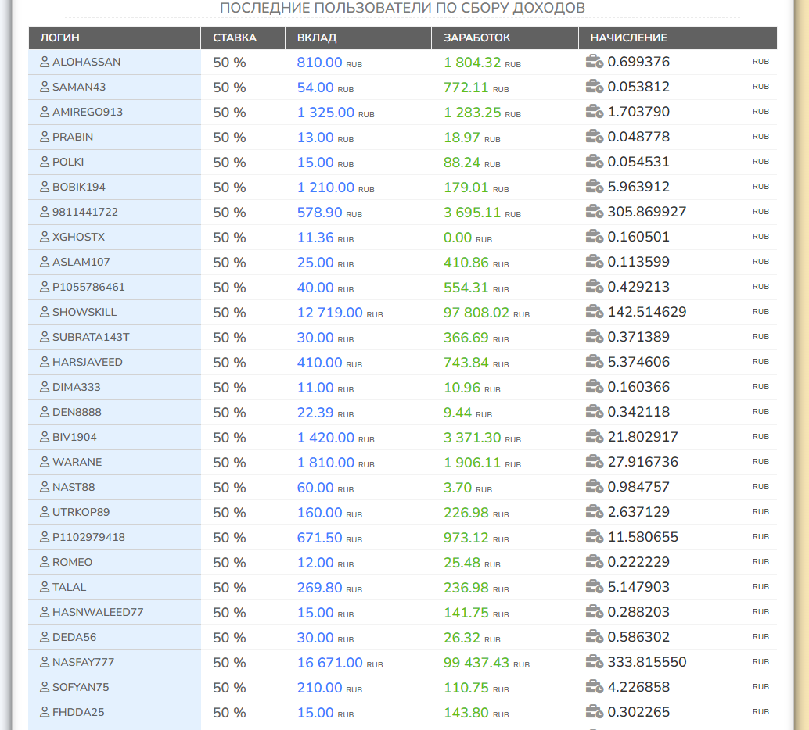Click the user icon beside 9811441722
The height and width of the screenshot is (730, 809).
pos(45,212)
